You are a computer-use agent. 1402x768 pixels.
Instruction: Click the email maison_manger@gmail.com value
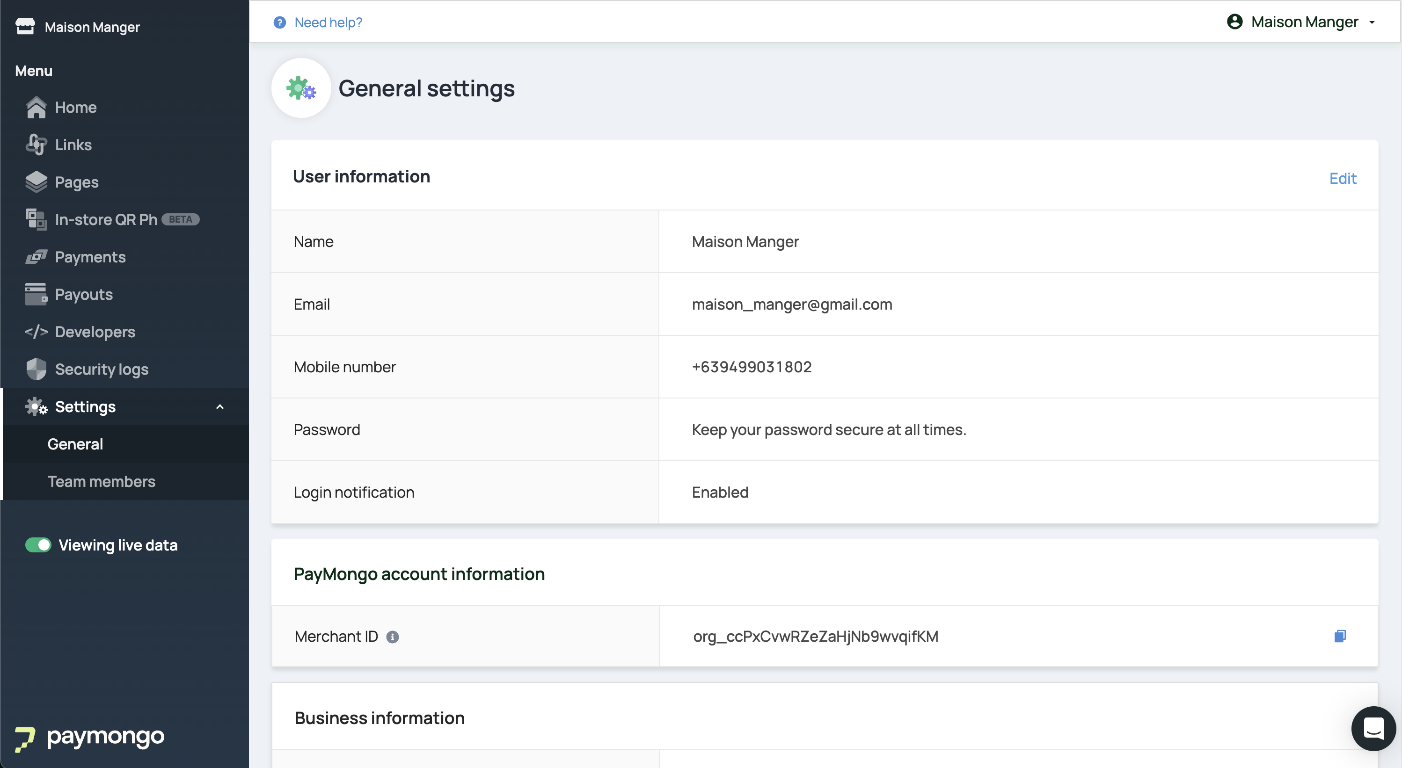[x=792, y=304]
